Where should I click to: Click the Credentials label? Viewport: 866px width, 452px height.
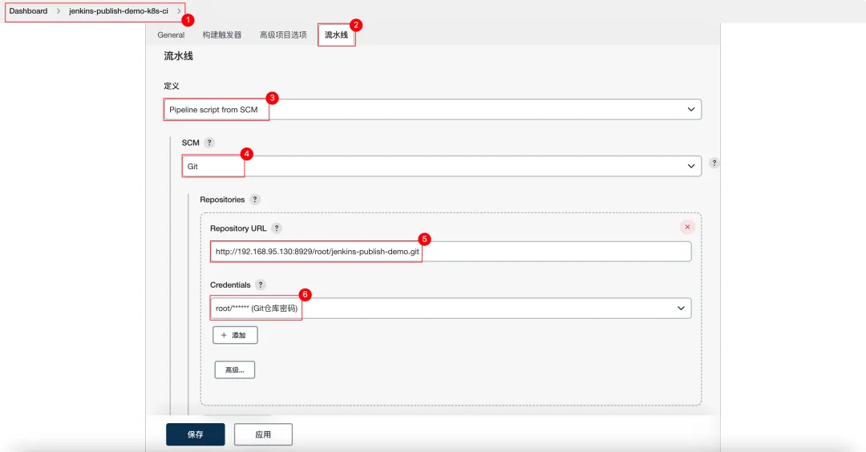coord(230,285)
